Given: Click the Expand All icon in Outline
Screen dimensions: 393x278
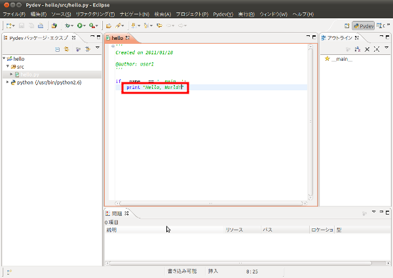Looking at the screenshot, I should pyautogui.click(x=377, y=49).
